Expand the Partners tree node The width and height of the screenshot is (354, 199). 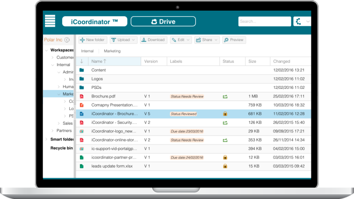53,131
